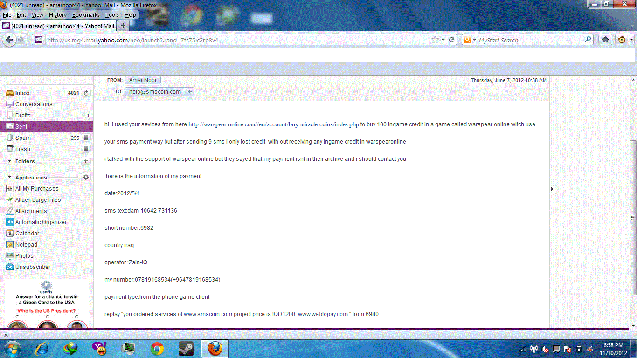Close the bottom bar with X

tap(6, 335)
